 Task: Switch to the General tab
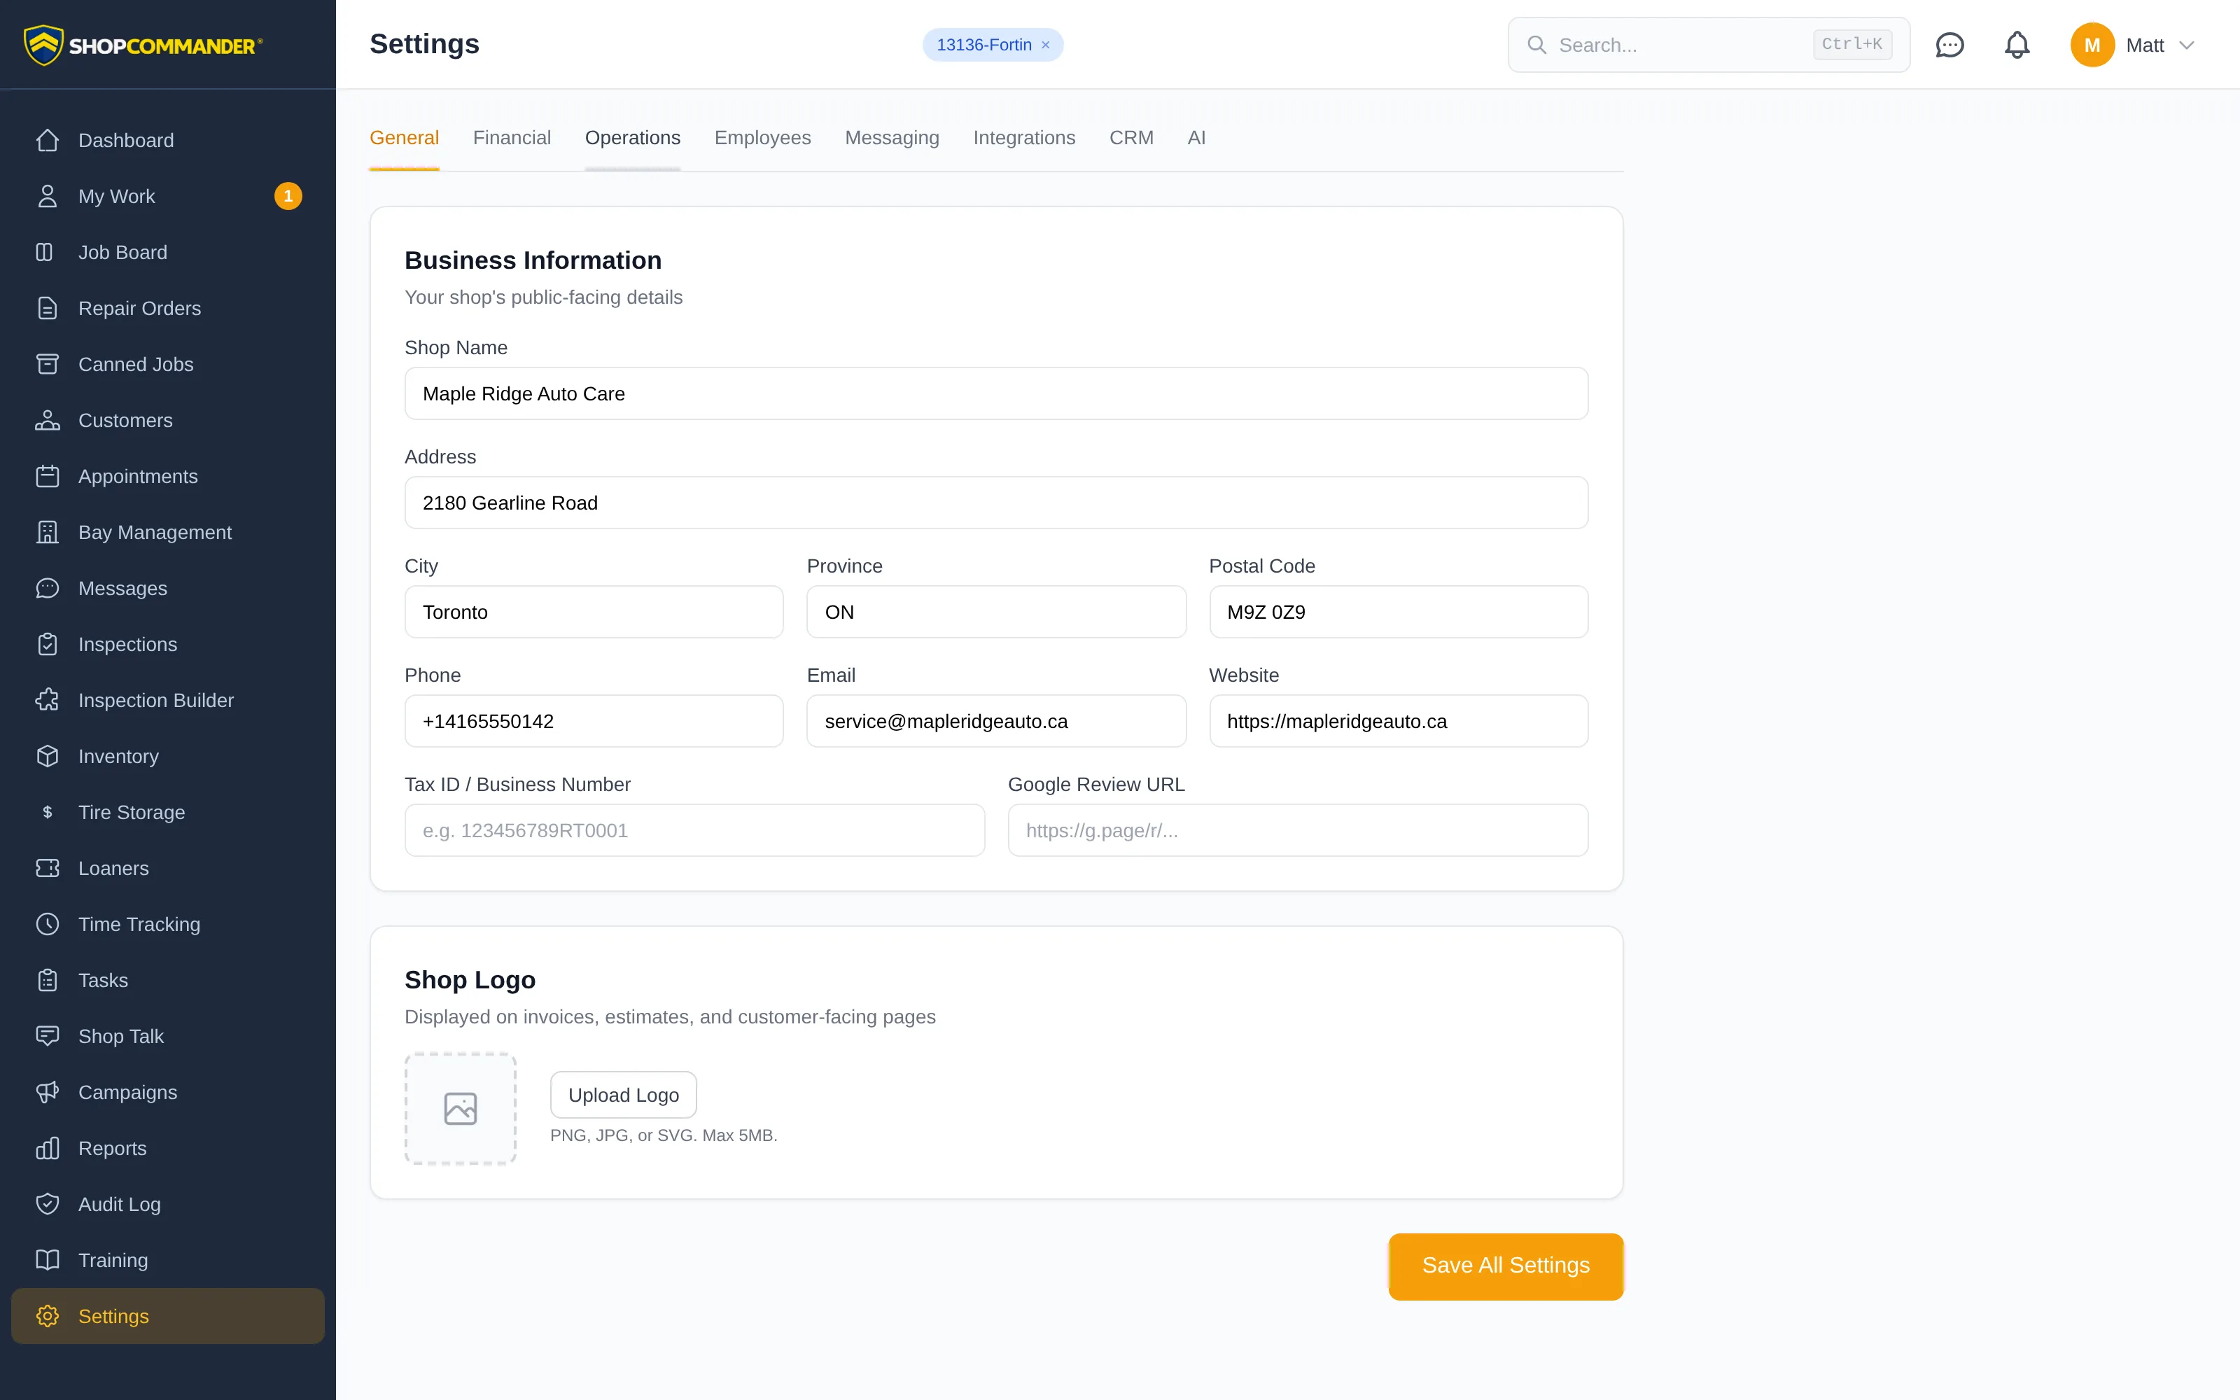(x=404, y=138)
